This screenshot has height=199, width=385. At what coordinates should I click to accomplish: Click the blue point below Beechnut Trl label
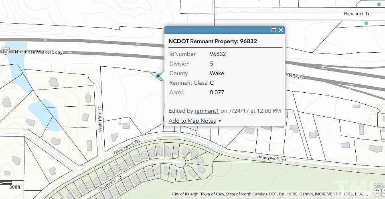(366, 24)
